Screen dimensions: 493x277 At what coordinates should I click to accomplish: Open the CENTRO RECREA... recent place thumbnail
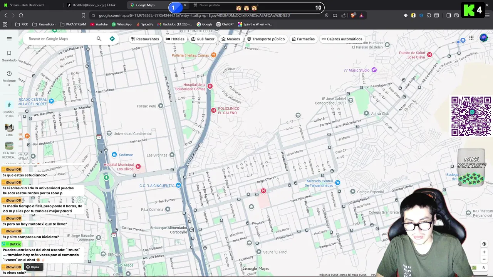tap(9, 150)
